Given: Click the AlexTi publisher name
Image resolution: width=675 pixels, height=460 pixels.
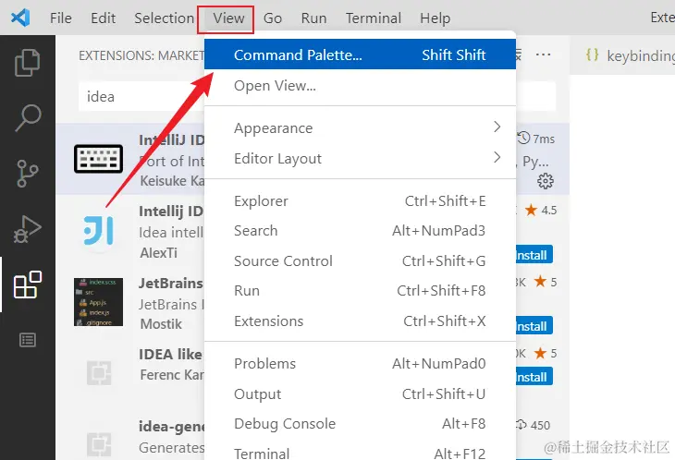Looking at the screenshot, I should click(x=158, y=252).
